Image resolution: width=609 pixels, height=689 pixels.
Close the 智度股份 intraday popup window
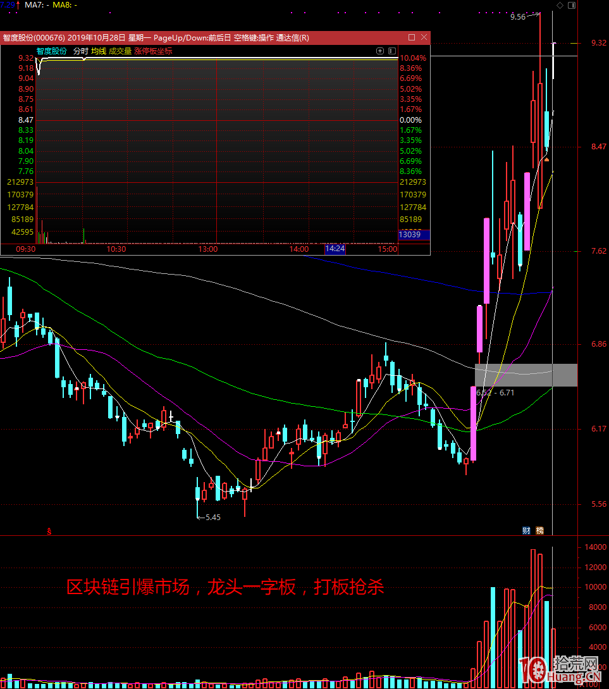pyautogui.click(x=424, y=37)
